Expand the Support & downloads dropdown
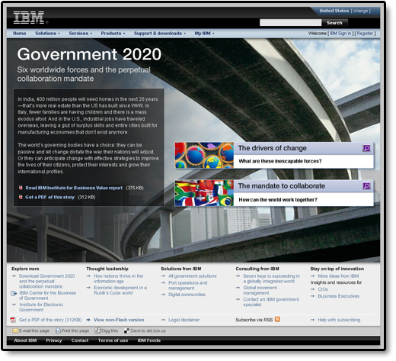 (160, 34)
